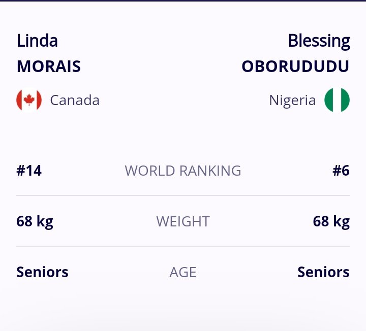The height and width of the screenshot is (331, 366).
Task: Click the WEIGHT row label
Action: click(183, 221)
